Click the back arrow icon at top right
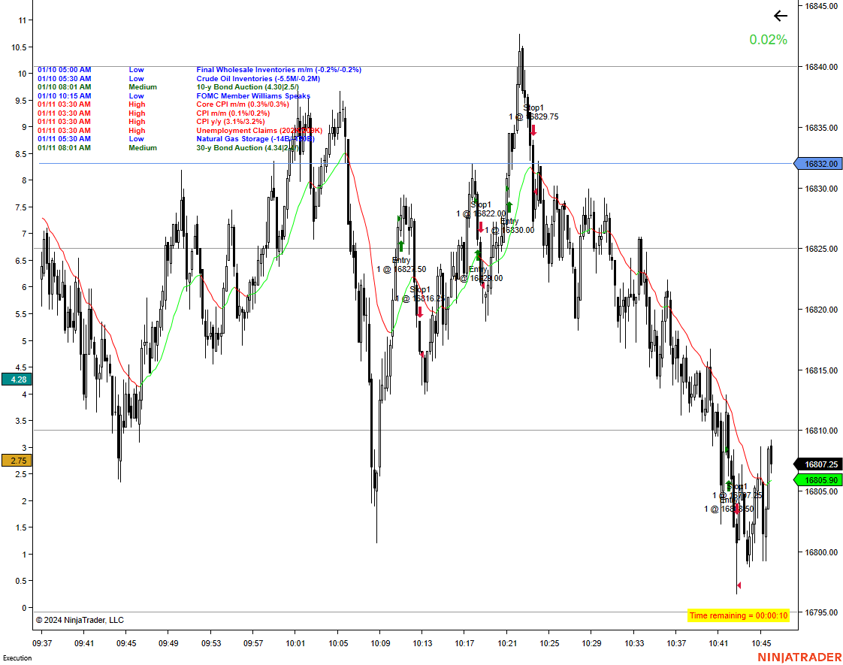 781,16
